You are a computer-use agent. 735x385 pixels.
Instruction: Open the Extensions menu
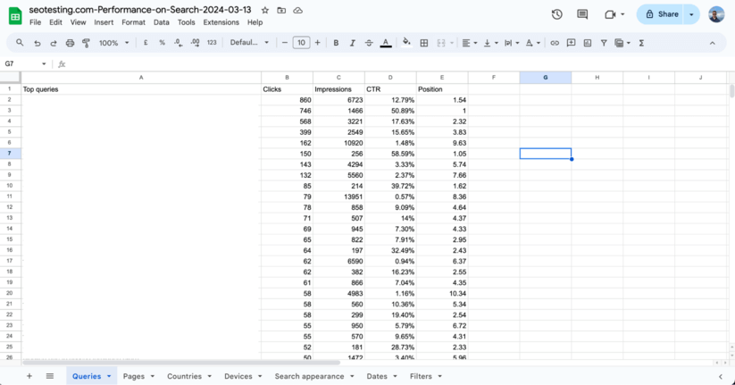pos(221,22)
